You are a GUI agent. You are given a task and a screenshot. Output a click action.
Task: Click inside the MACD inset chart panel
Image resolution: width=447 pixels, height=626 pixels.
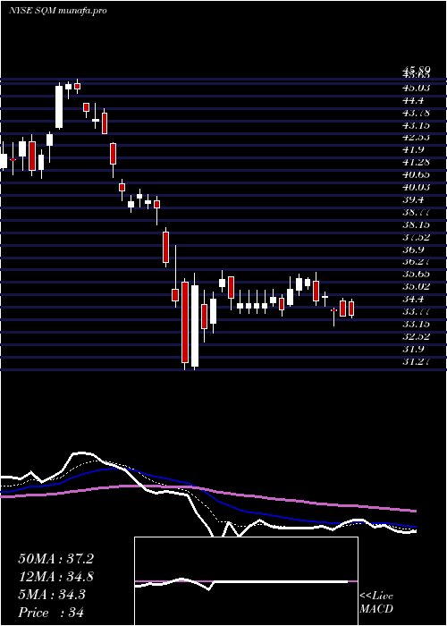coord(246,581)
